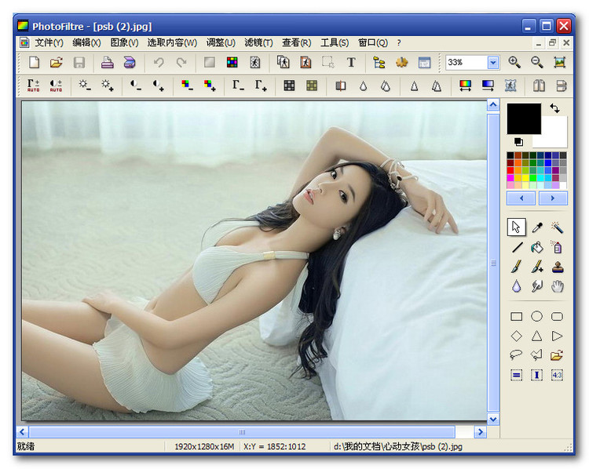This screenshot has width=589, height=469.
Task: Choose the Paint Bucket fill tool
Action: [x=537, y=247]
